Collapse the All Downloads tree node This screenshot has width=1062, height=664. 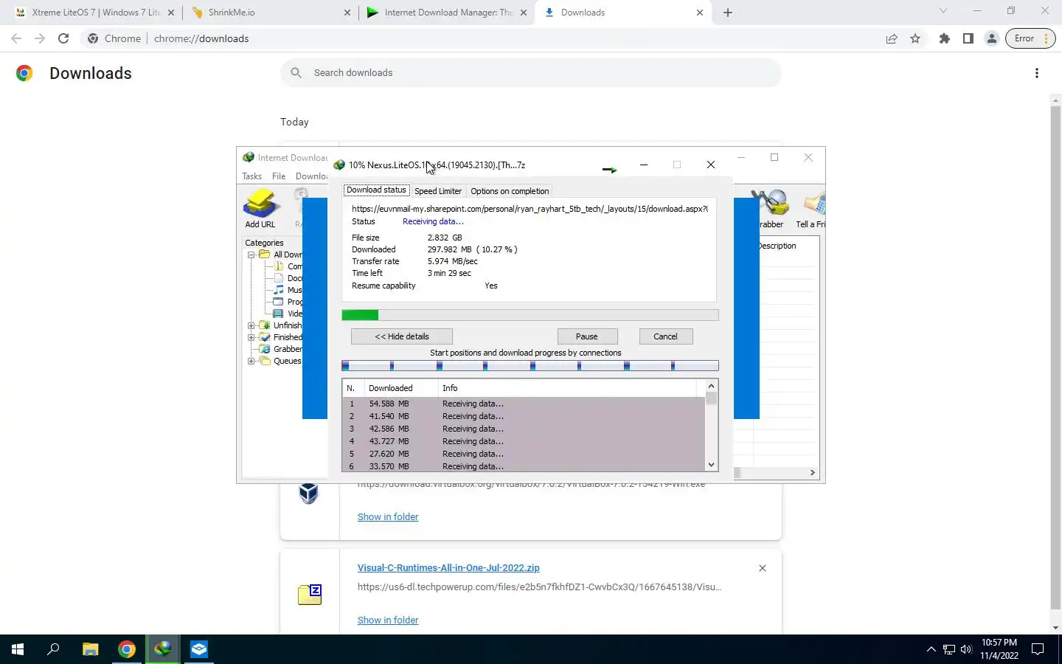coord(251,255)
